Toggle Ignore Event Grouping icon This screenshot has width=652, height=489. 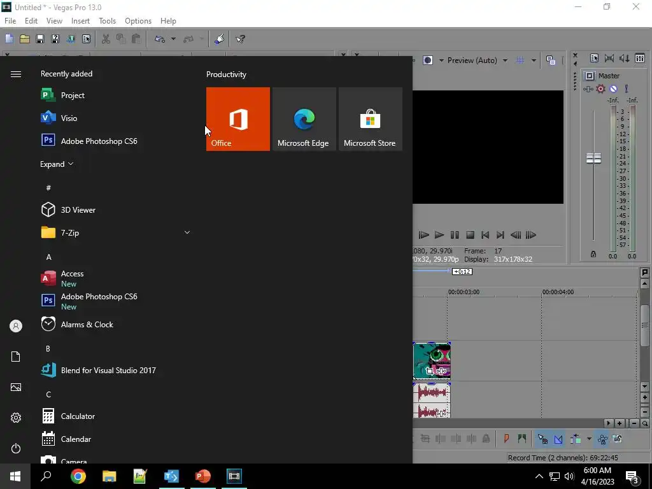tap(618, 439)
